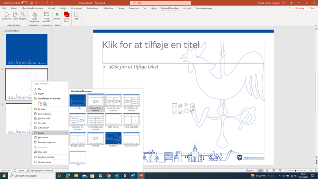This screenshot has width=318, height=179.
Task: Select the Tom layout
Action: pyautogui.click(x=78, y=158)
